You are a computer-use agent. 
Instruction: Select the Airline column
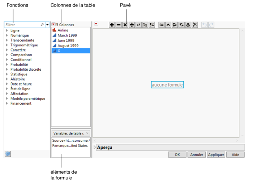(x=71, y=30)
